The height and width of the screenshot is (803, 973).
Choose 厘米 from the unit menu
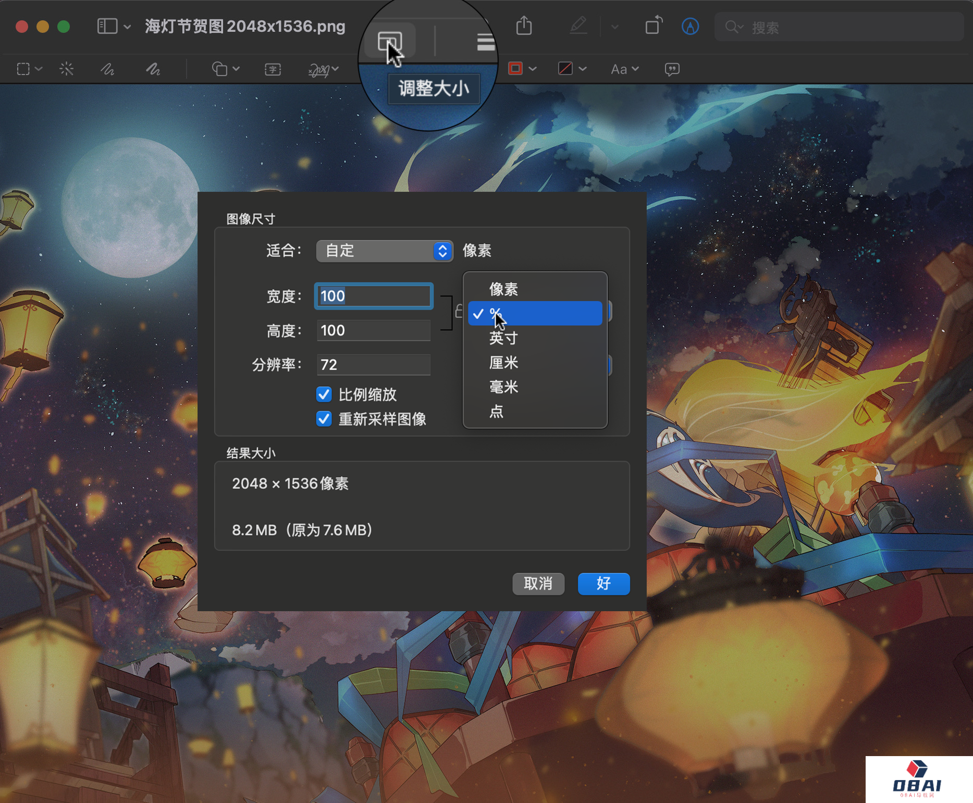click(503, 363)
